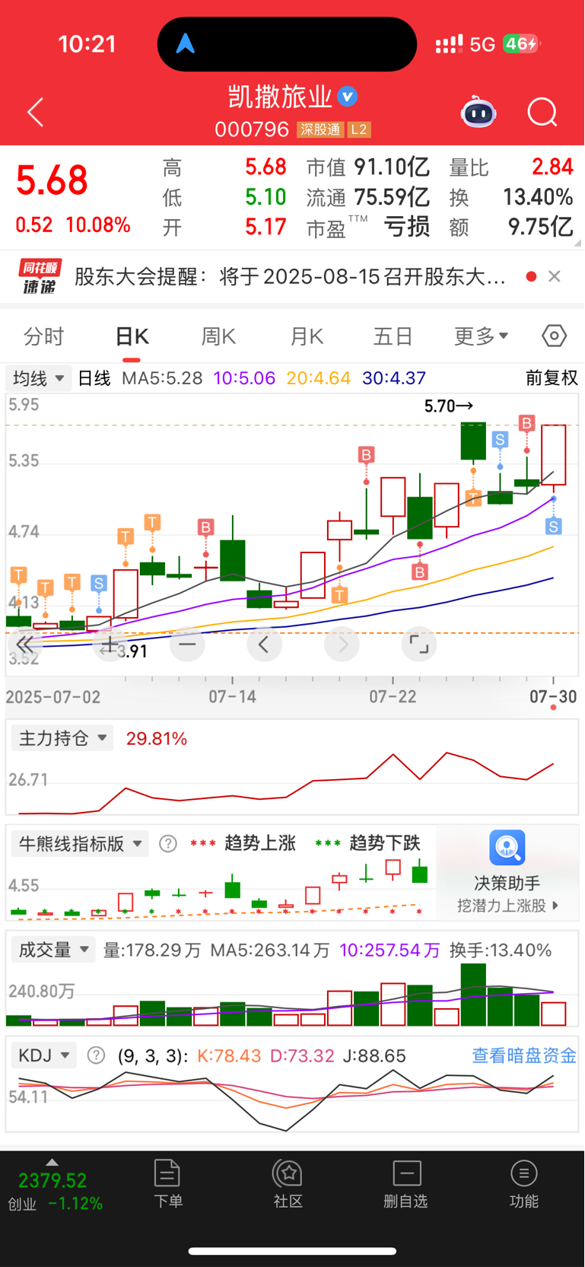Open 成交量 indicator dropdown
Screen dimensions: 585x1267
pyautogui.click(x=53, y=950)
